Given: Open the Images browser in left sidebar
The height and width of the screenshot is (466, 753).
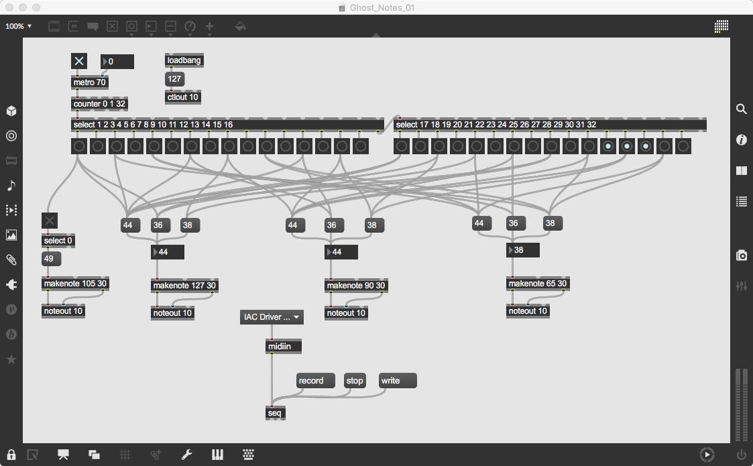Looking at the screenshot, I should tap(11, 235).
